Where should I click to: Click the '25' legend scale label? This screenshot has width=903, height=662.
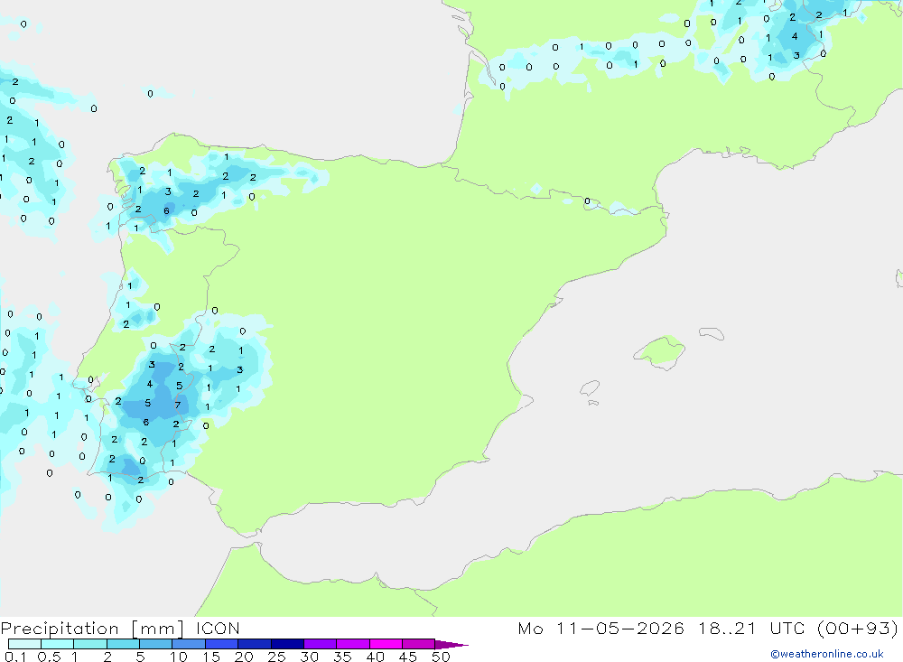[277, 657]
